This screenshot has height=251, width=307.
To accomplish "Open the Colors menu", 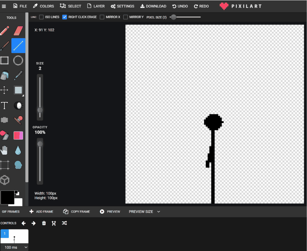I will point(44,6).
